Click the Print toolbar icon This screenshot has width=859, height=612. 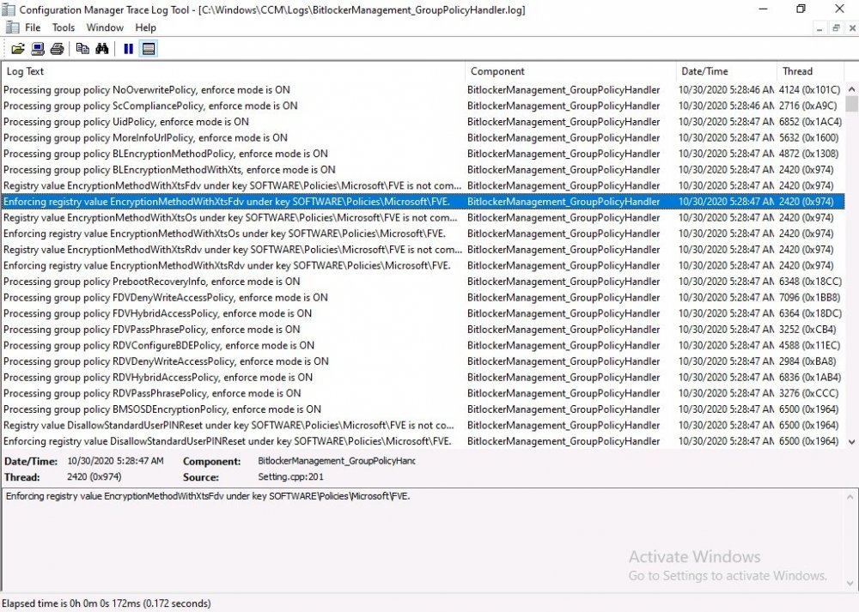[x=57, y=49]
